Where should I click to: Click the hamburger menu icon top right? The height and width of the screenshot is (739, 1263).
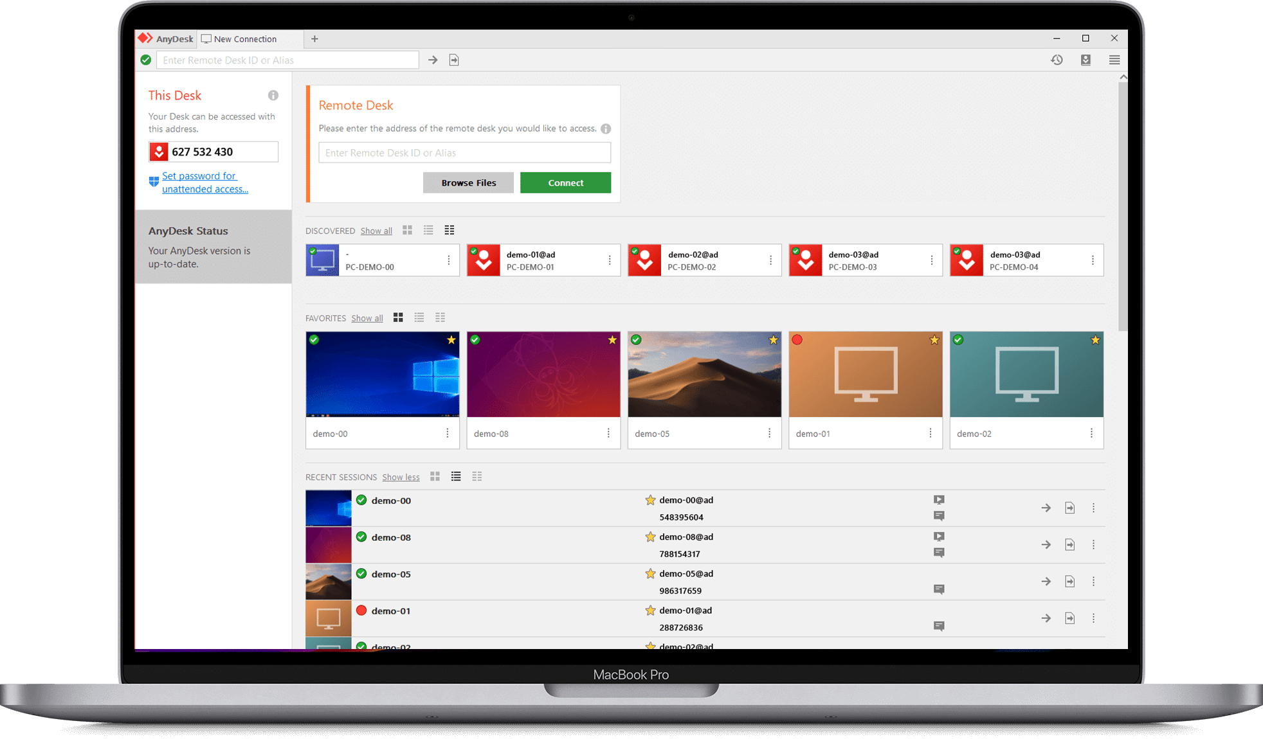coord(1114,60)
